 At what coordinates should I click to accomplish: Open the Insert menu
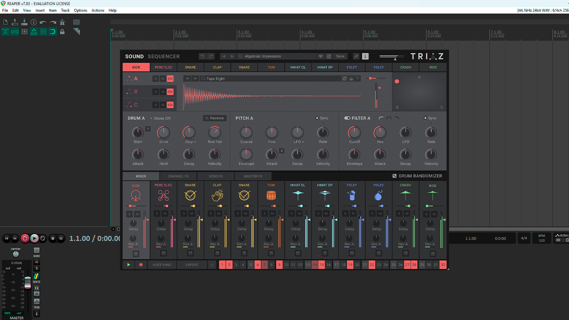point(40,10)
